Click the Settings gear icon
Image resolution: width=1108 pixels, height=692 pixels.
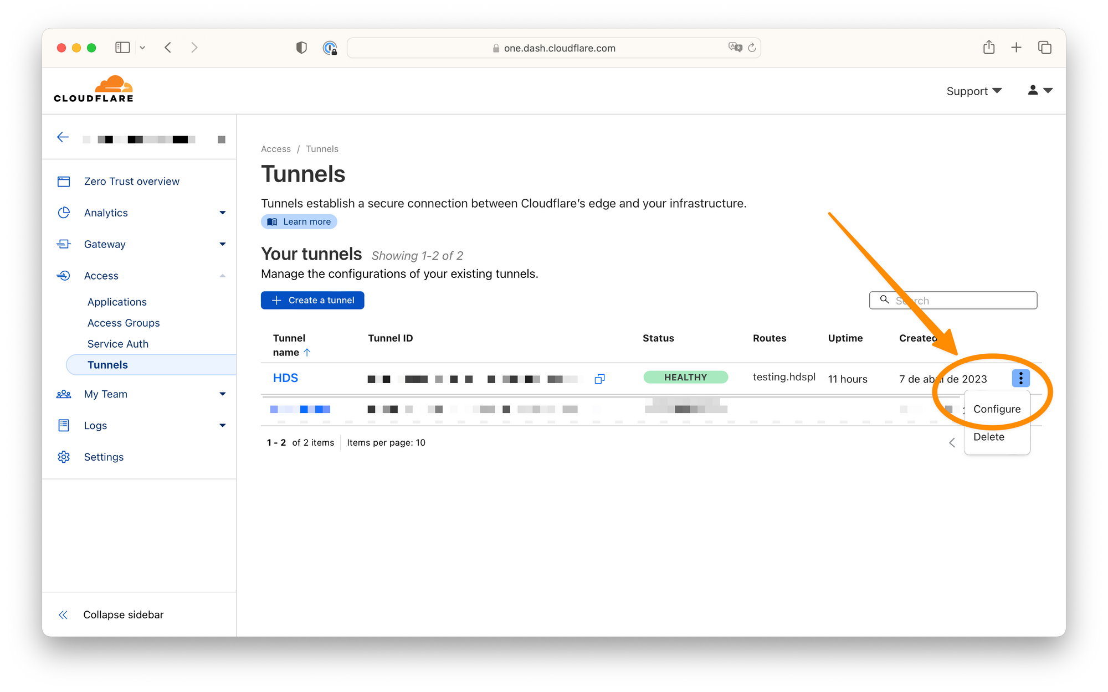point(64,457)
